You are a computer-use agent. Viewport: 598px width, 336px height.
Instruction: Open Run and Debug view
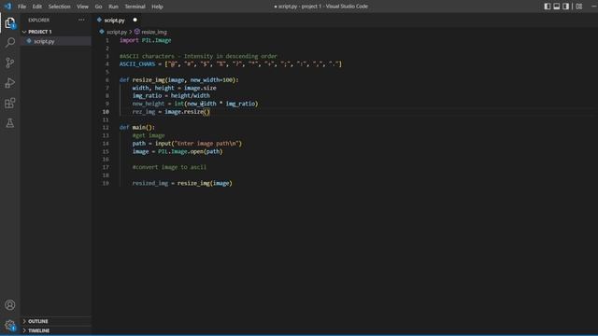click(x=10, y=83)
